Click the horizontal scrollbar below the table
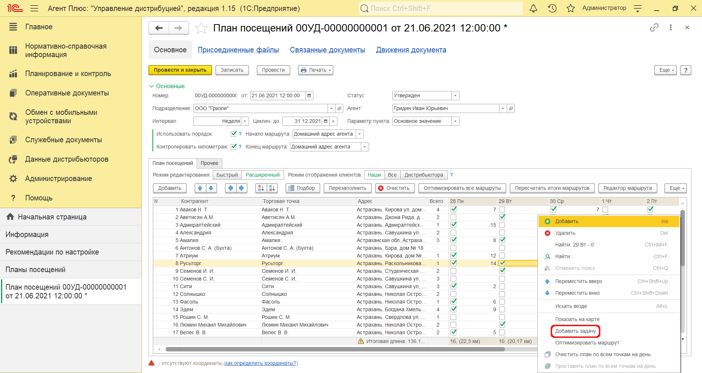 (x=335, y=349)
